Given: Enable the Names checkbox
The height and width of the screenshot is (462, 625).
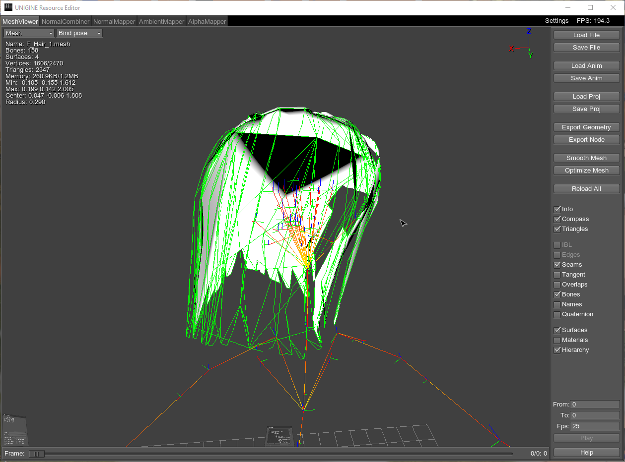Looking at the screenshot, I should (557, 304).
